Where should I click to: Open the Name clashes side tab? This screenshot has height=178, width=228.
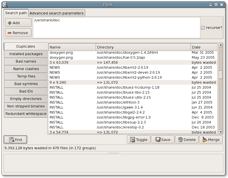pos(26,69)
